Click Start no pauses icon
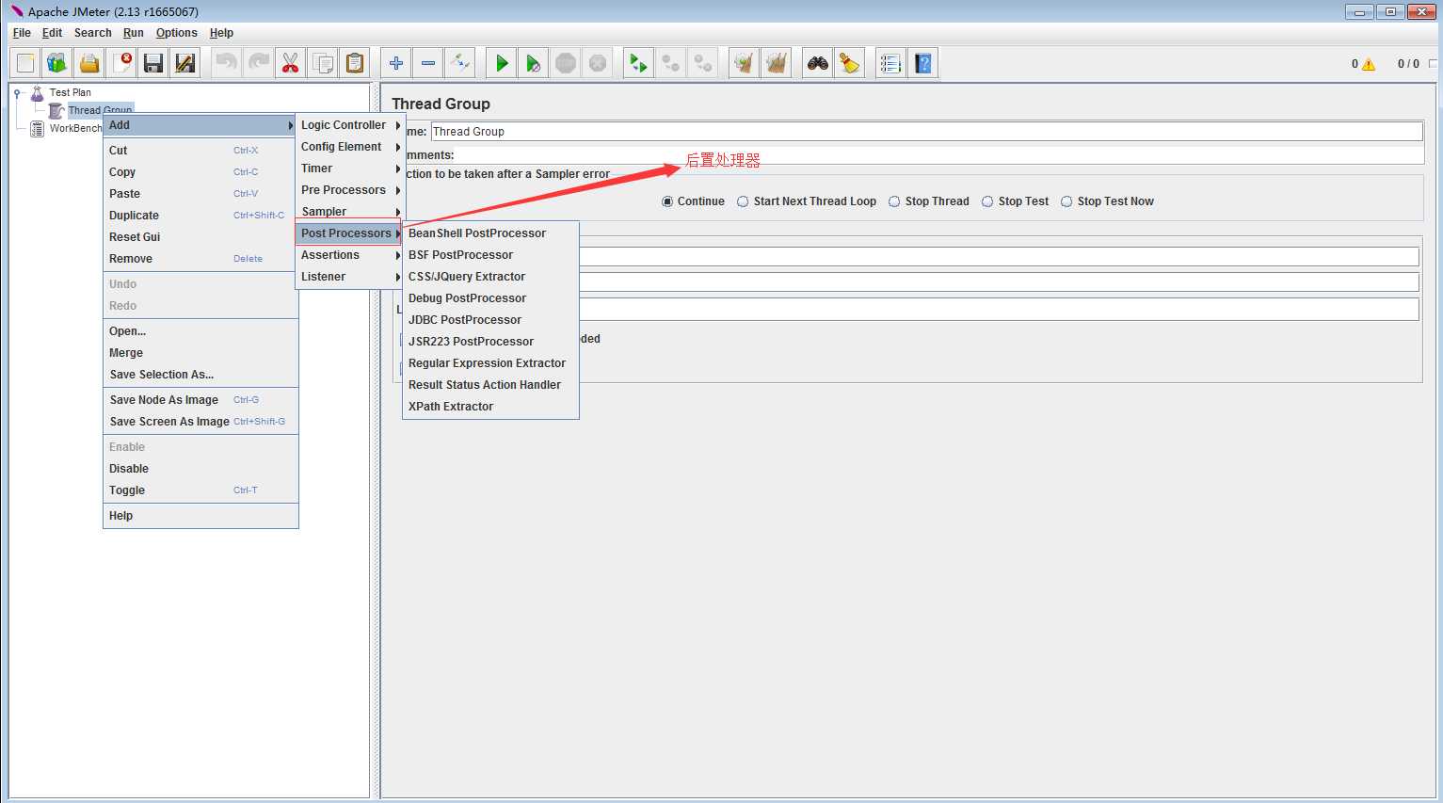Image resolution: width=1443 pixels, height=803 pixels. [534, 63]
